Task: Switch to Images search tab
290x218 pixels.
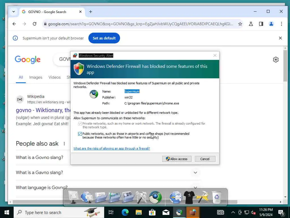Action: click(36, 77)
